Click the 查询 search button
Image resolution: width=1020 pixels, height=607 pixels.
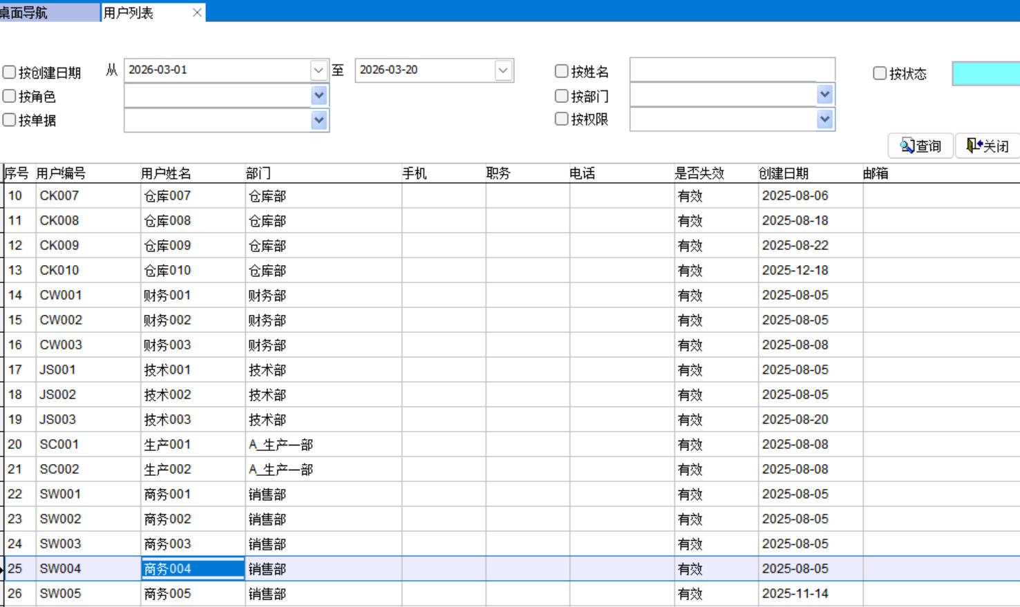pos(920,146)
